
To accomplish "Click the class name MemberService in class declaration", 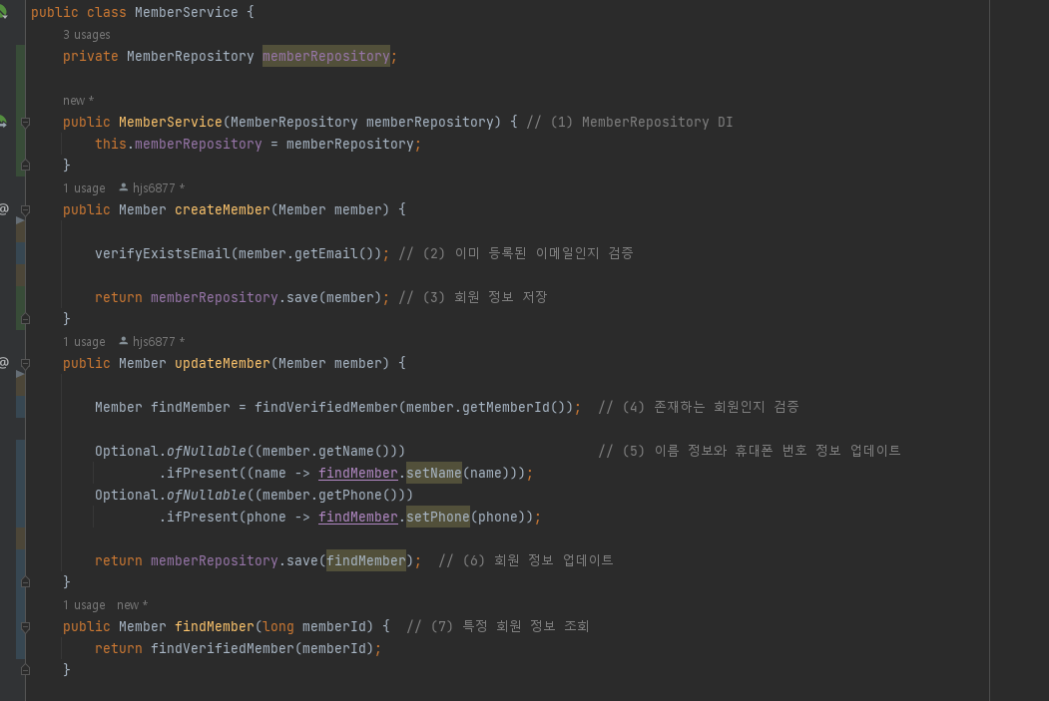I will (186, 12).
